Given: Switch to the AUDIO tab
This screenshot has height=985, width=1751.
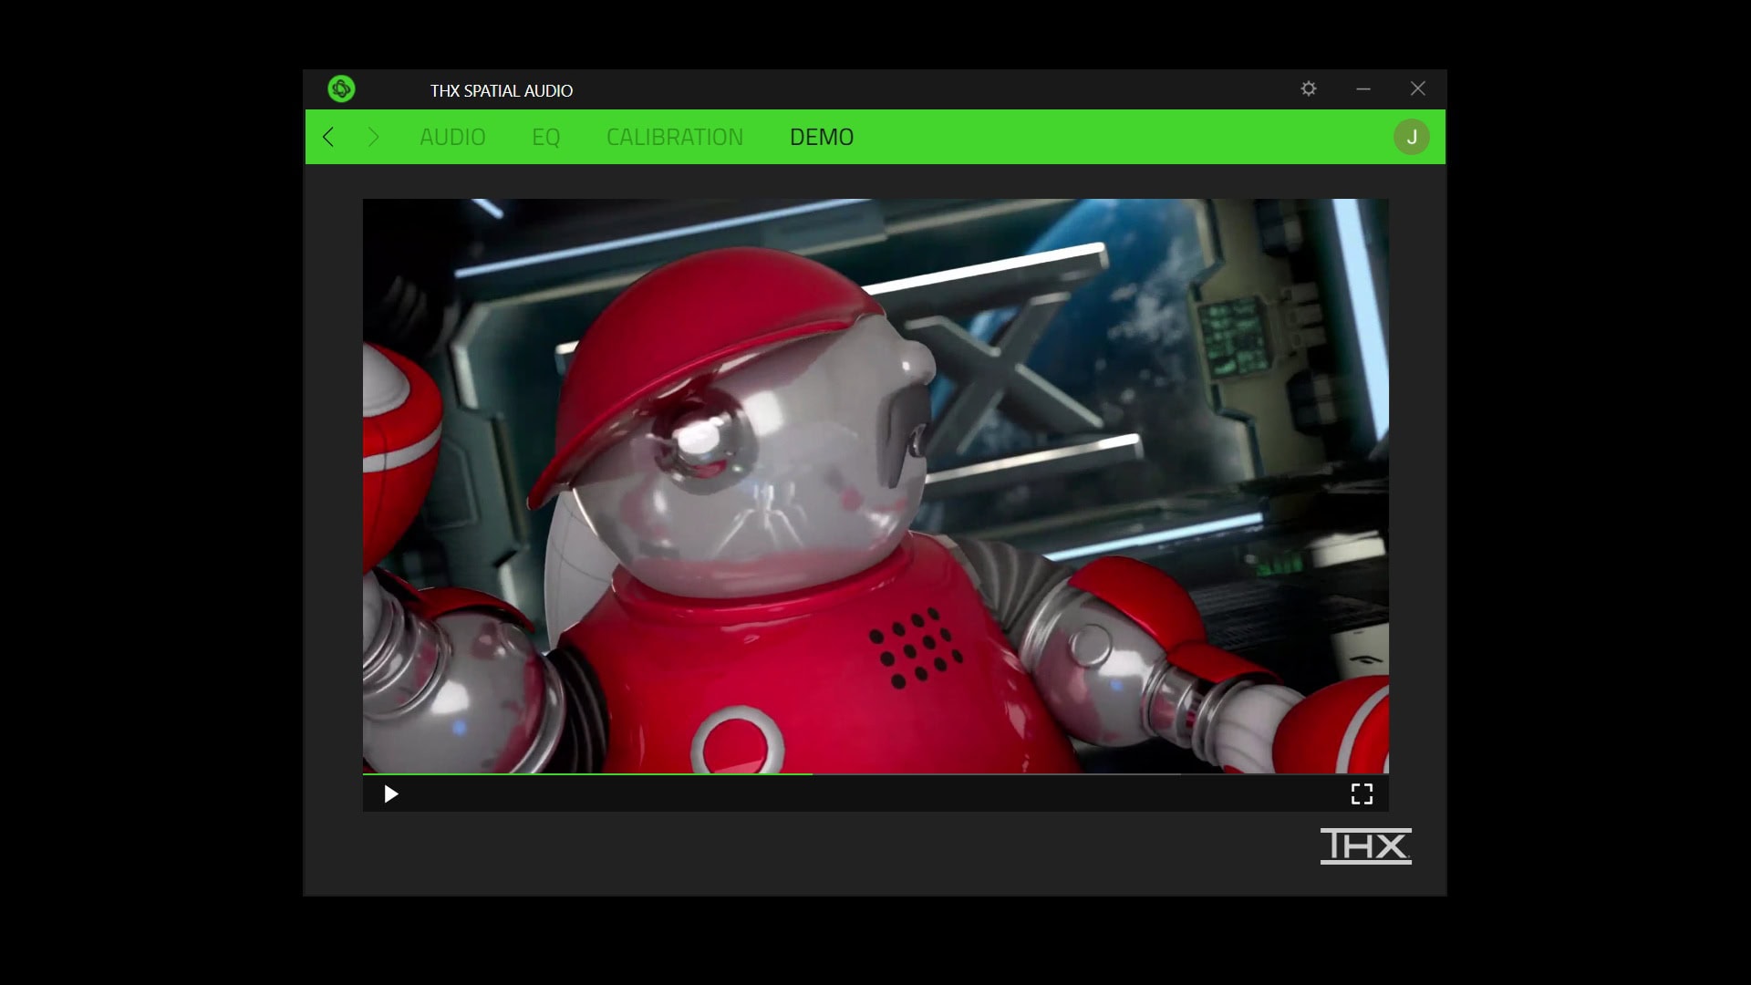Looking at the screenshot, I should 452,137.
